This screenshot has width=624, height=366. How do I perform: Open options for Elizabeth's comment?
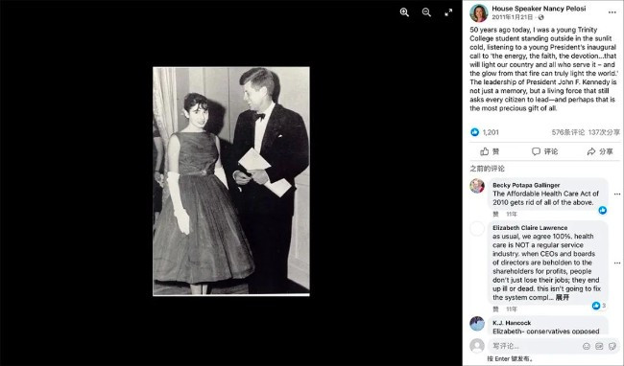click(x=617, y=263)
